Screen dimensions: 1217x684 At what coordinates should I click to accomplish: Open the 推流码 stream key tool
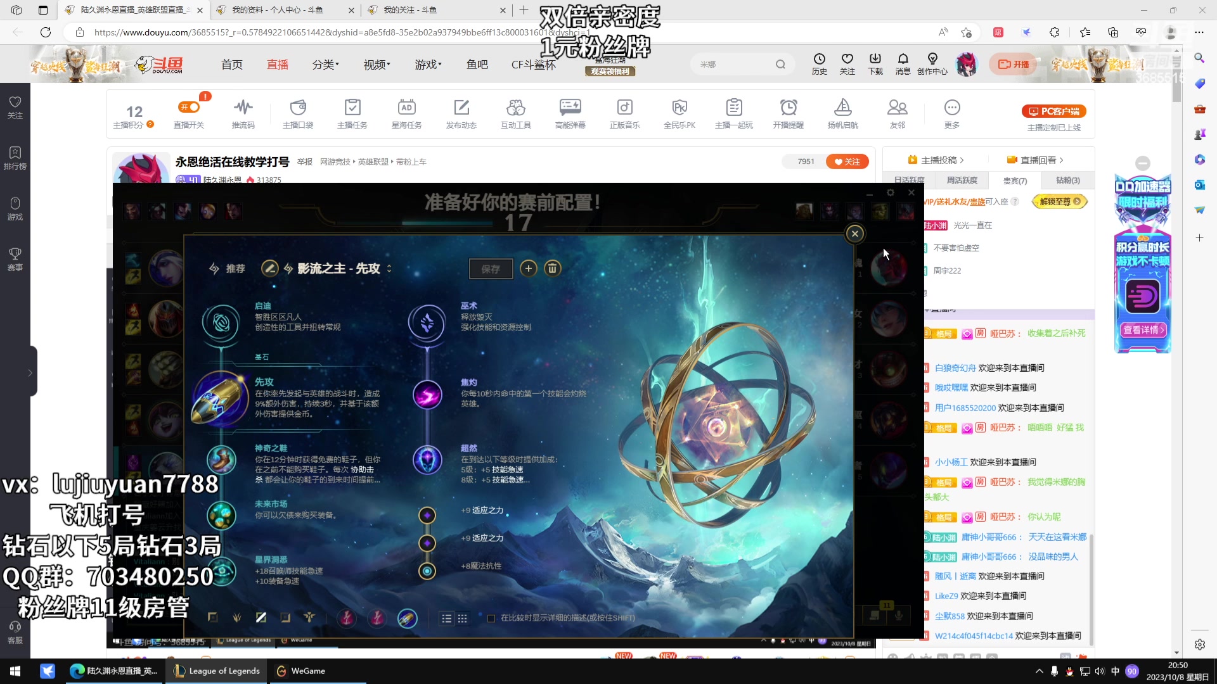[243, 114]
